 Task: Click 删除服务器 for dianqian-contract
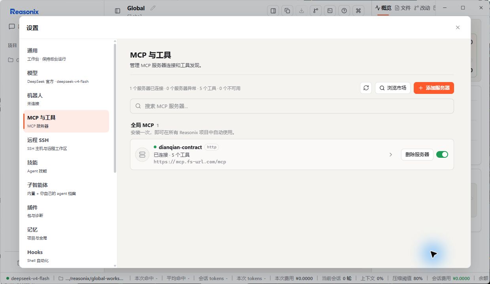(417, 155)
